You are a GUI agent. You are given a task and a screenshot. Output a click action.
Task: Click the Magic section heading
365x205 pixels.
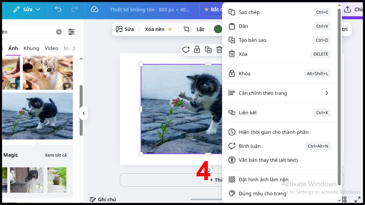11,155
